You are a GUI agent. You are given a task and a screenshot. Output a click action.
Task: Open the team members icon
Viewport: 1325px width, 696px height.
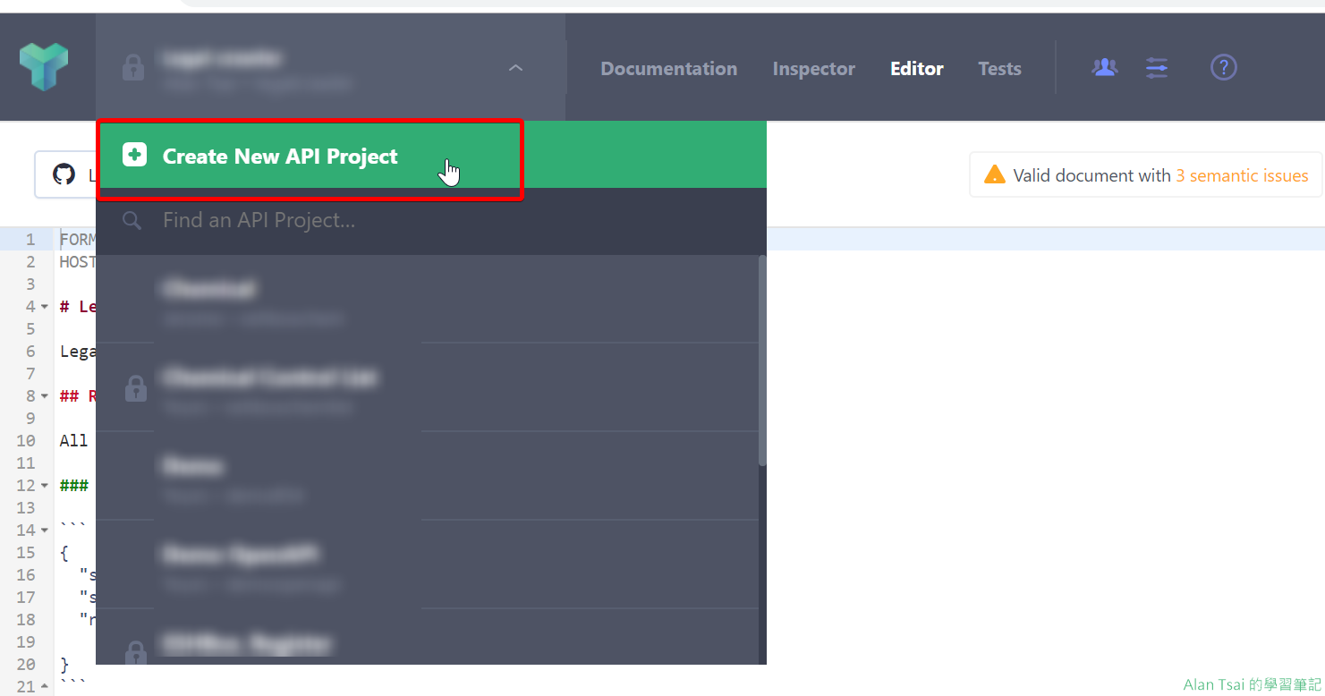tap(1105, 67)
